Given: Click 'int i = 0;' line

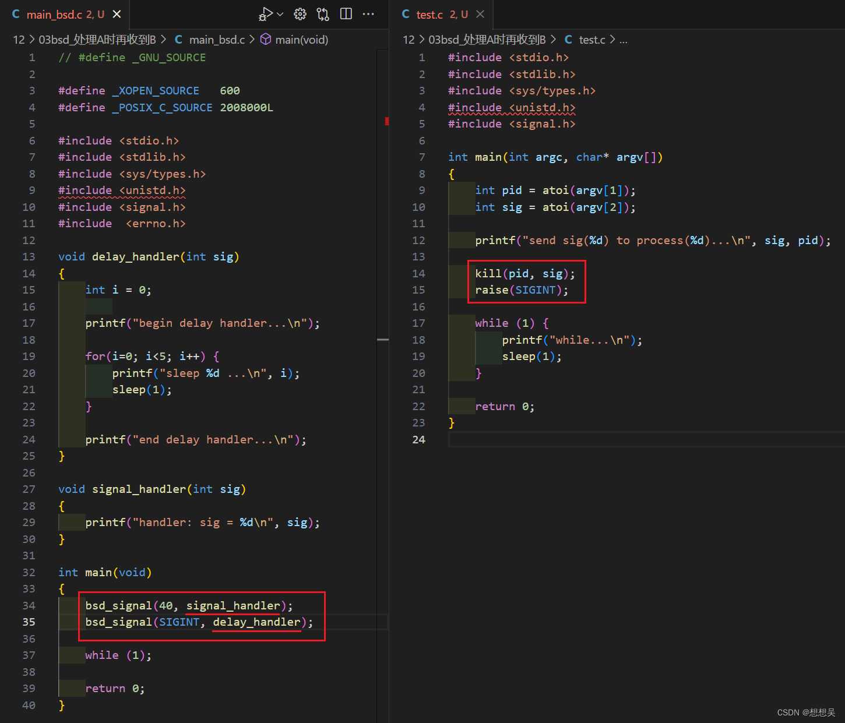Looking at the screenshot, I should 118,290.
